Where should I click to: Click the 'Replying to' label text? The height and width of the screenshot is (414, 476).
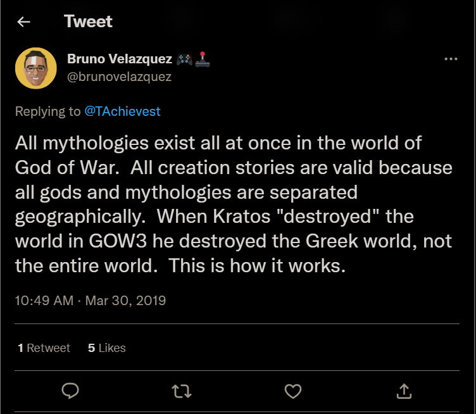[x=47, y=111]
